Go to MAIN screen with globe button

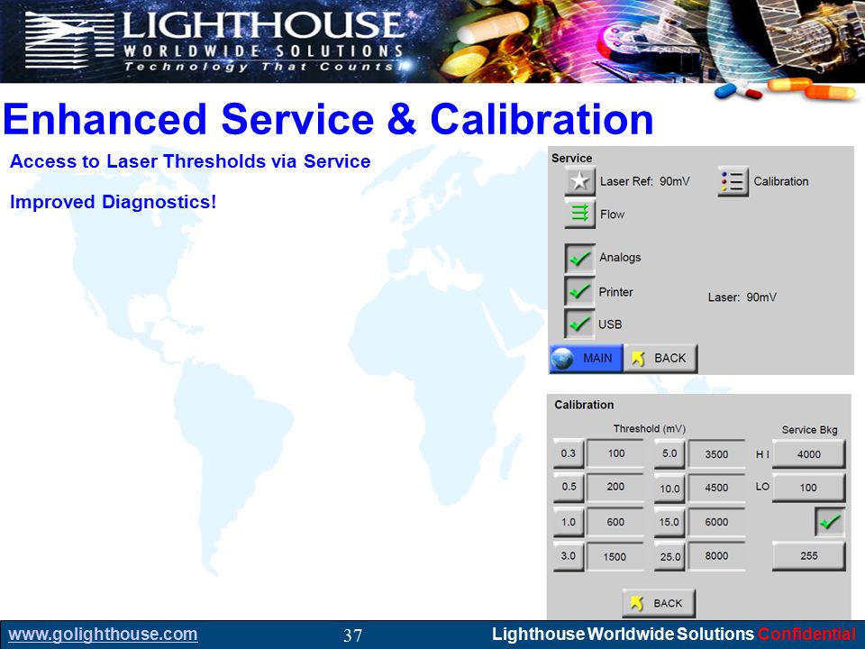pyautogui.click(x=586, y=358)
